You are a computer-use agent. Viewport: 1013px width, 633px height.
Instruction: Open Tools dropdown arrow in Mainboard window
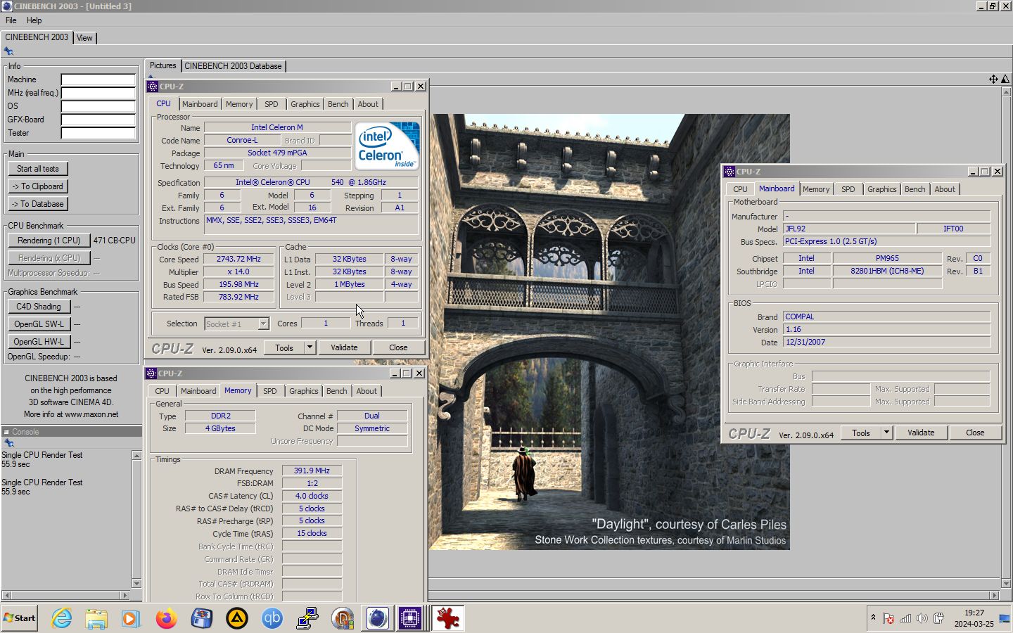pos(886,433)
